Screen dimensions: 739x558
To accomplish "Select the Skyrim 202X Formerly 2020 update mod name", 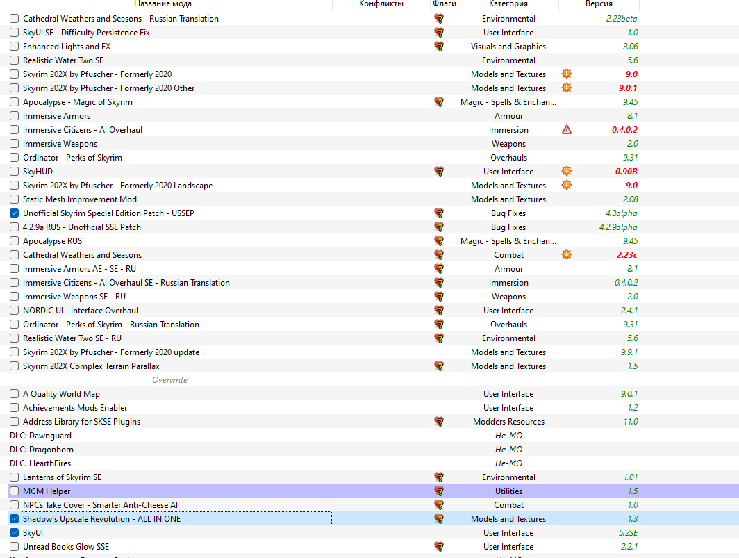I will point(110,352).
